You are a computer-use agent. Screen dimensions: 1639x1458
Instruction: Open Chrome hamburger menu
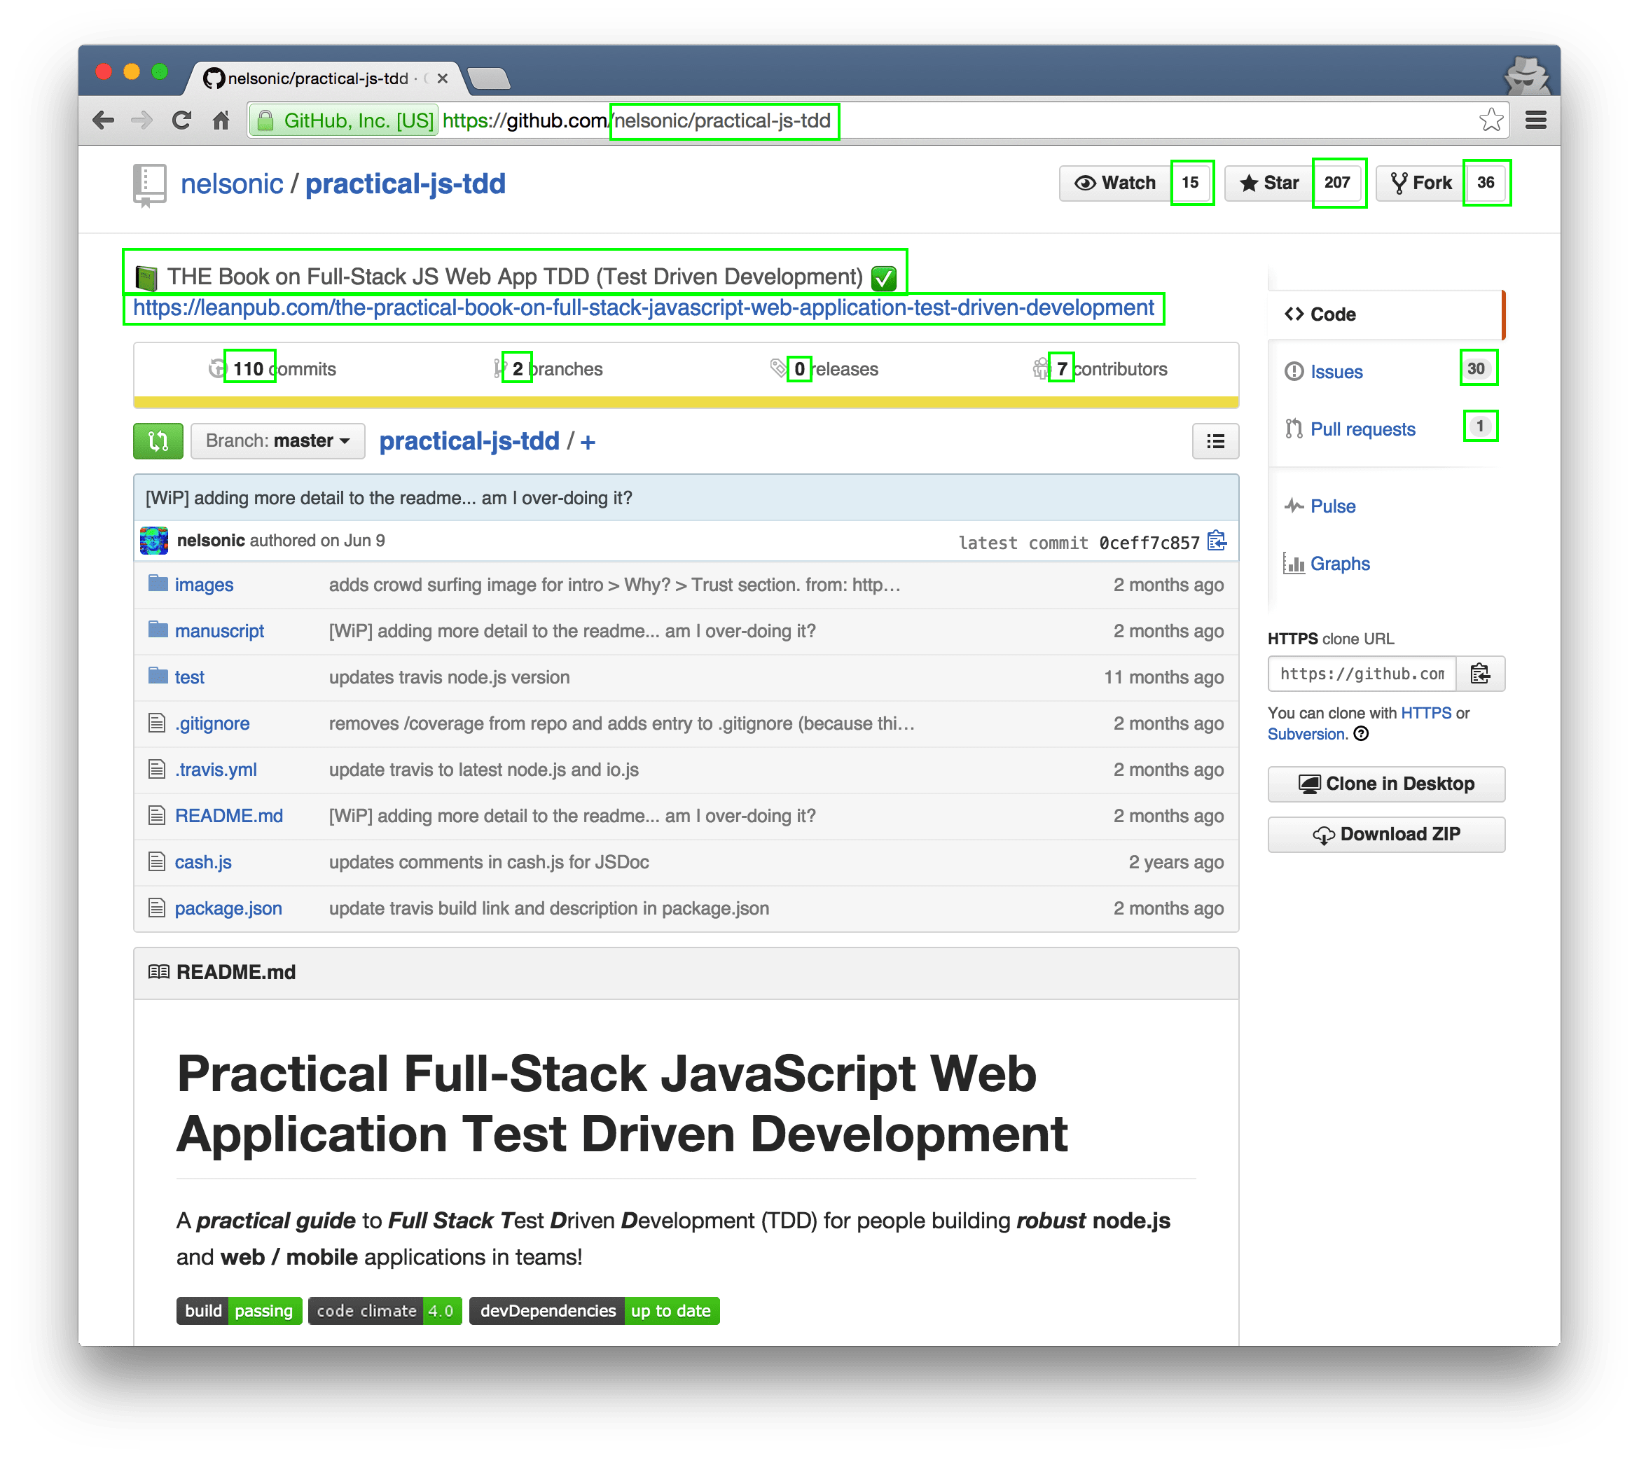coord(1535,120)
